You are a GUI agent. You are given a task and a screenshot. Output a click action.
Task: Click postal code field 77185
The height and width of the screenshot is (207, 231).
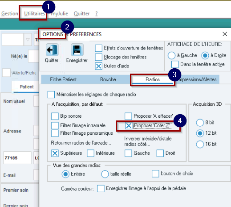pyautogui.click(x=17, y=158)
